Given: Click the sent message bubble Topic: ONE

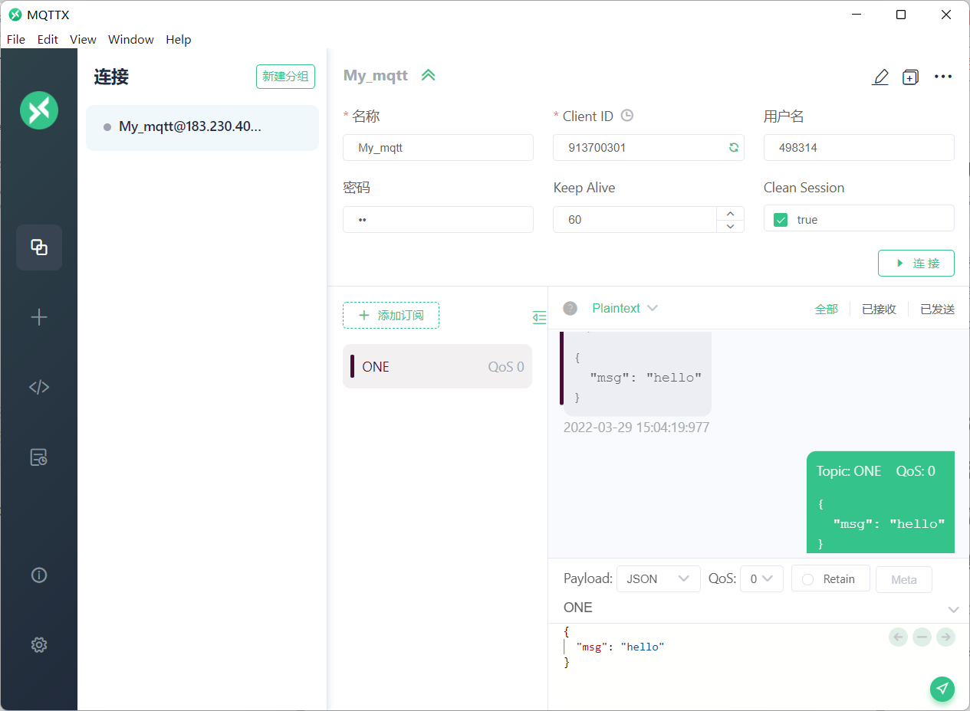Looking at the screenshot, I should tap(880, 502).
